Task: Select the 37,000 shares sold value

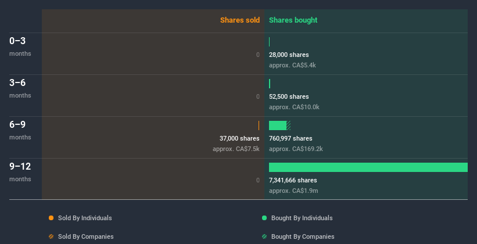Action: (x=239, y=138)
